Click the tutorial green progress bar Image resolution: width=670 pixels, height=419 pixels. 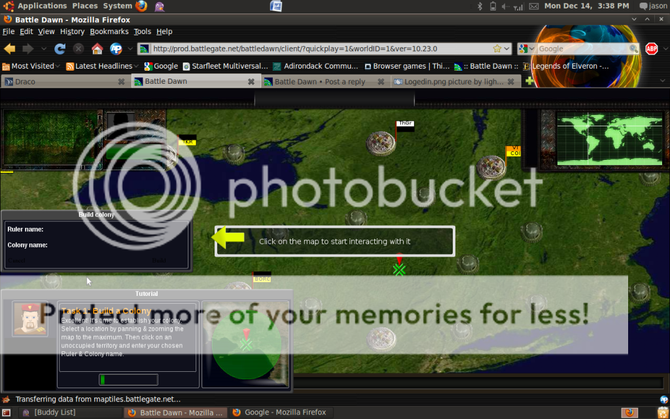point(129,380)
